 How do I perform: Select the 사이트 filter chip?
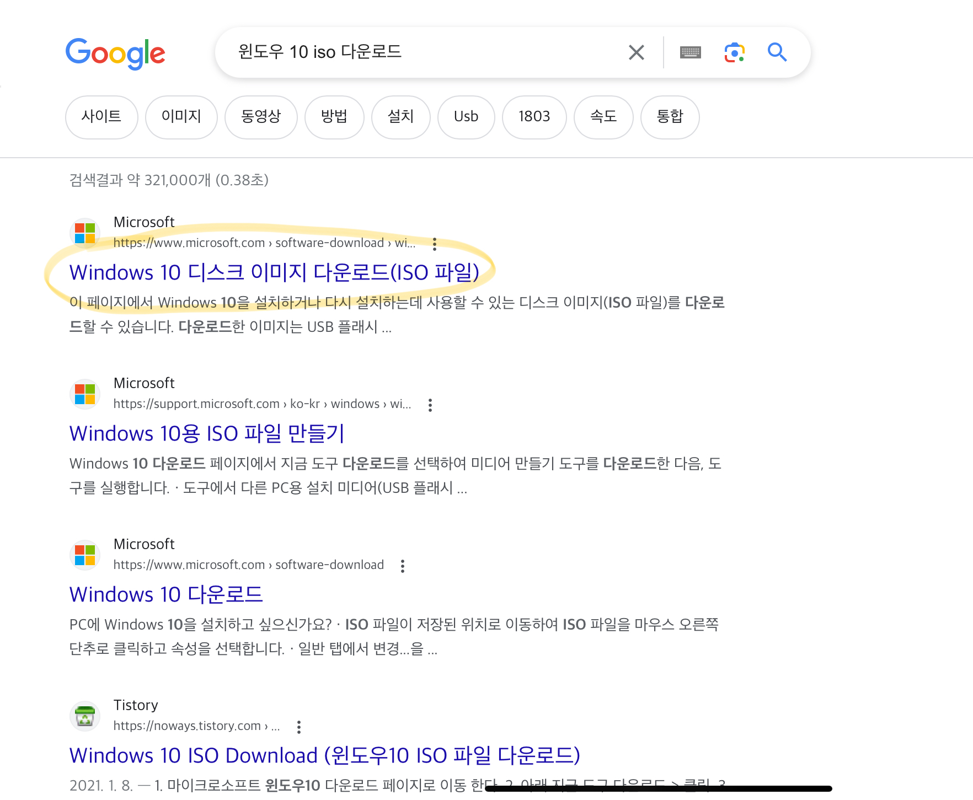point(101,117)
